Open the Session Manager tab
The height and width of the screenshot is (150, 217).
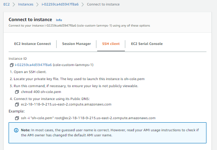point(76,44)
